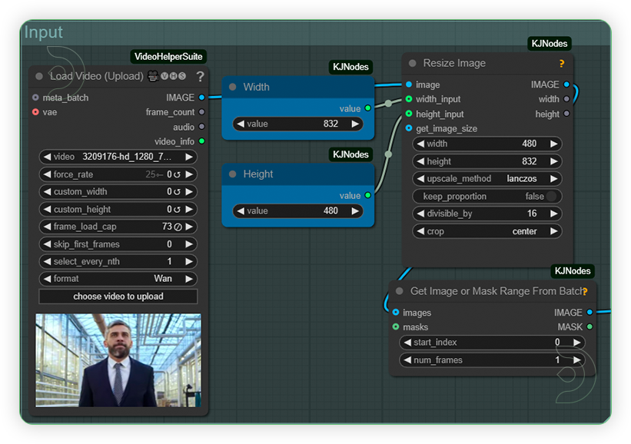
Task: Click the yellow question mark on Resize Image
Action: [x=562, y=63]
